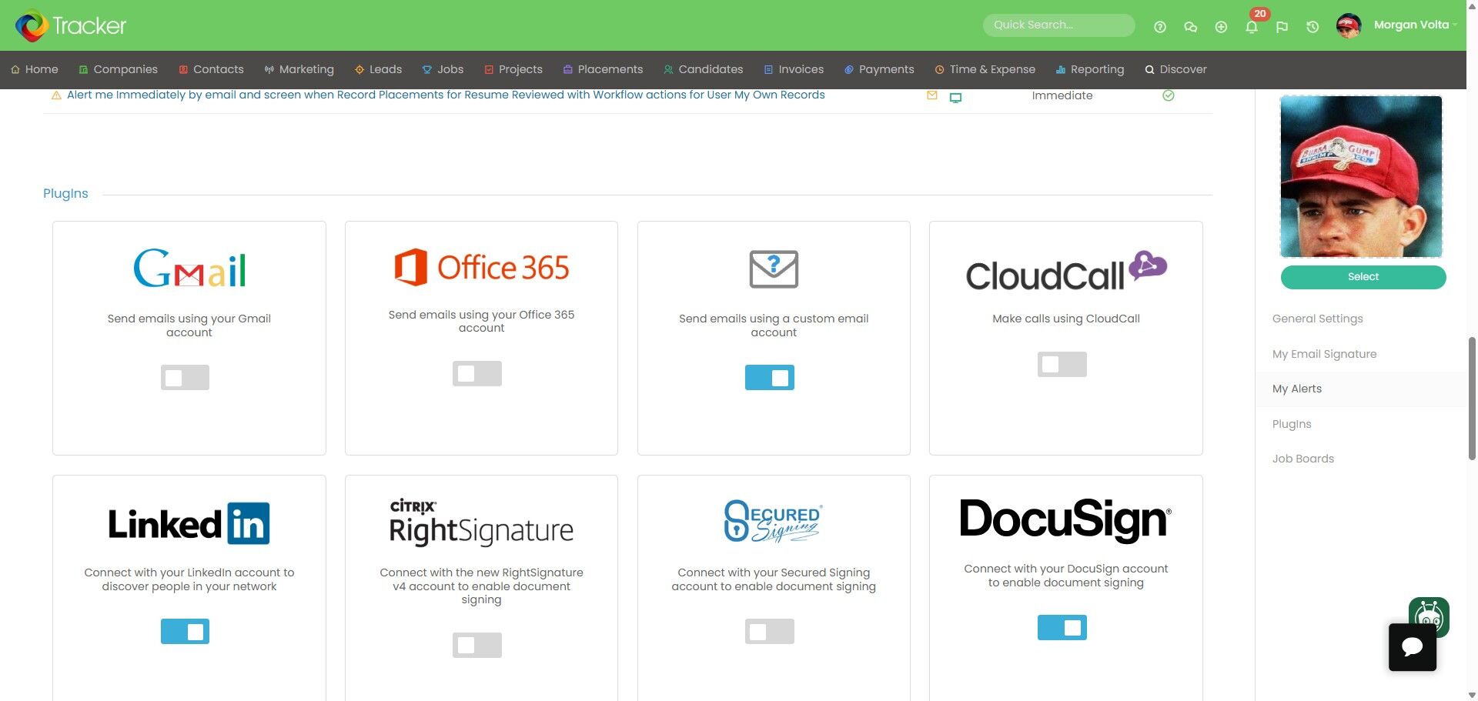Enable the CloudCall plugin toggle
Viewport: 1478px width, 701px height.
click(1062, 364)
